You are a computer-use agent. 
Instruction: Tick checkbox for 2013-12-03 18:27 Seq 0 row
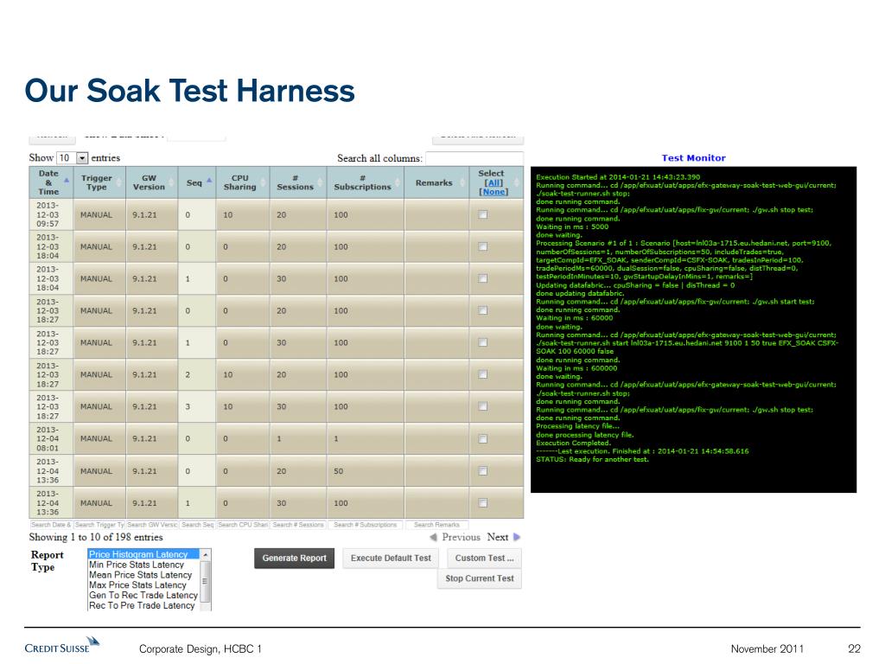tap(482, 310)
